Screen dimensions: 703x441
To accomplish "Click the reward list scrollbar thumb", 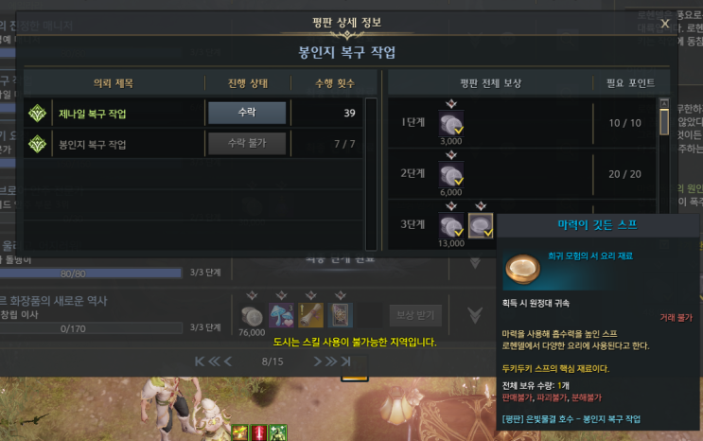I will click(x=664, y=121).
